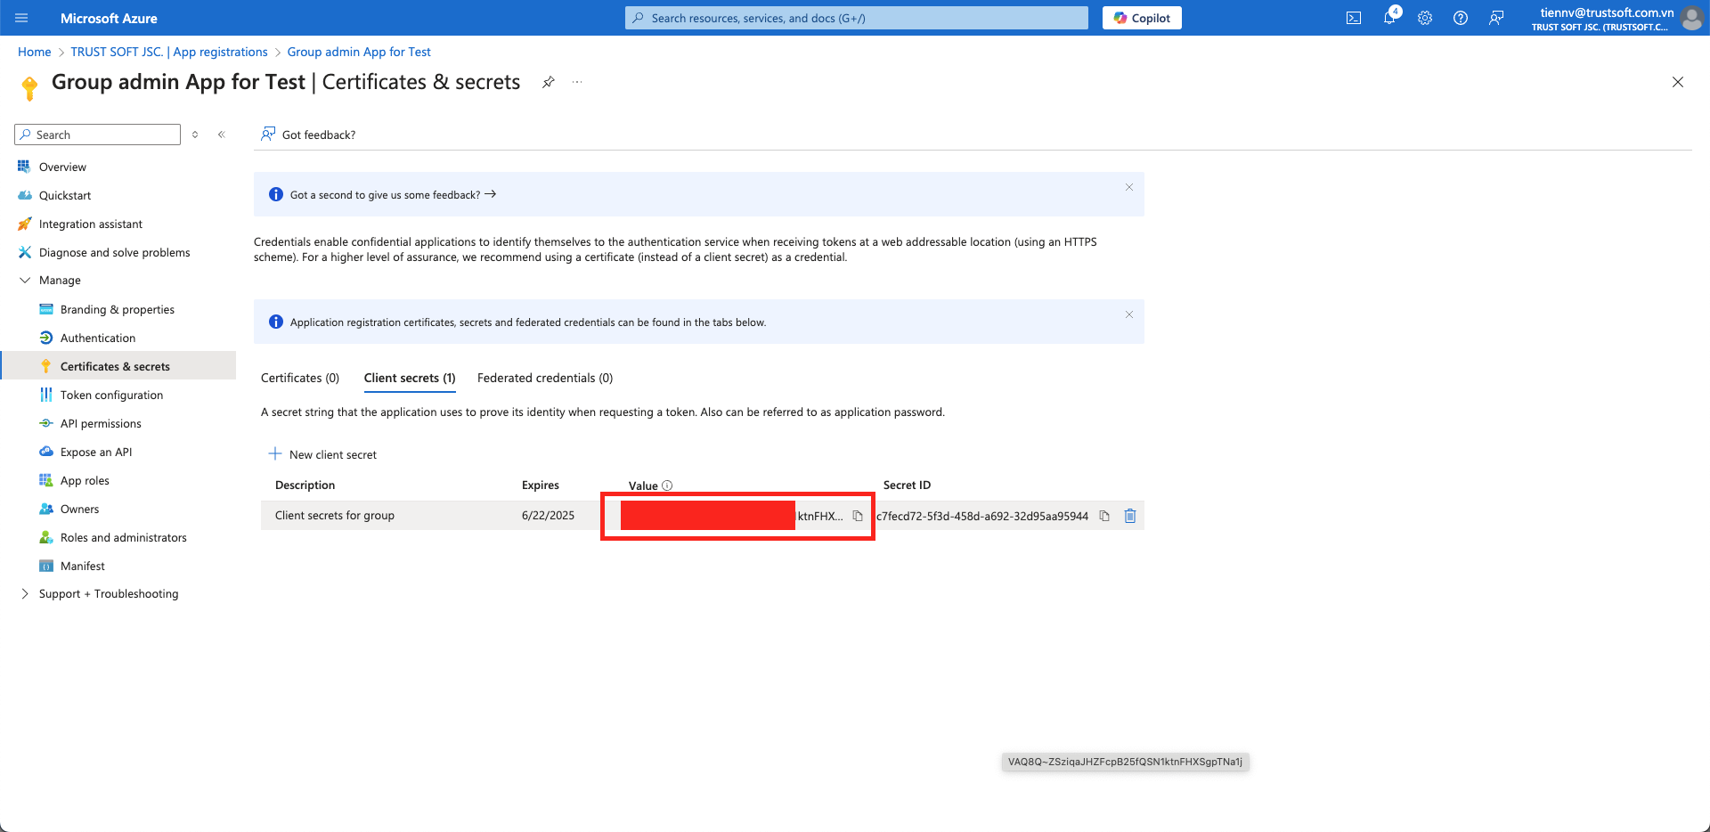Click New client secret button
This screenshot has width=1710, height=832.
tap(322, 454)
